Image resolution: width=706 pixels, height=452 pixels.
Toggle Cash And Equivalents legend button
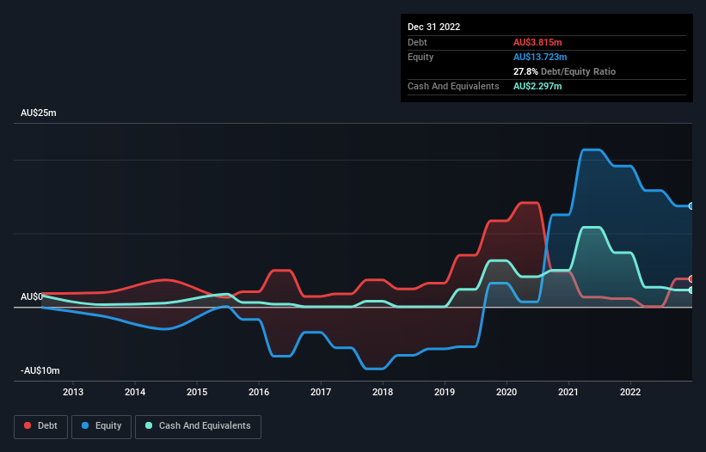pyautogui.click(x=198, y=426)
